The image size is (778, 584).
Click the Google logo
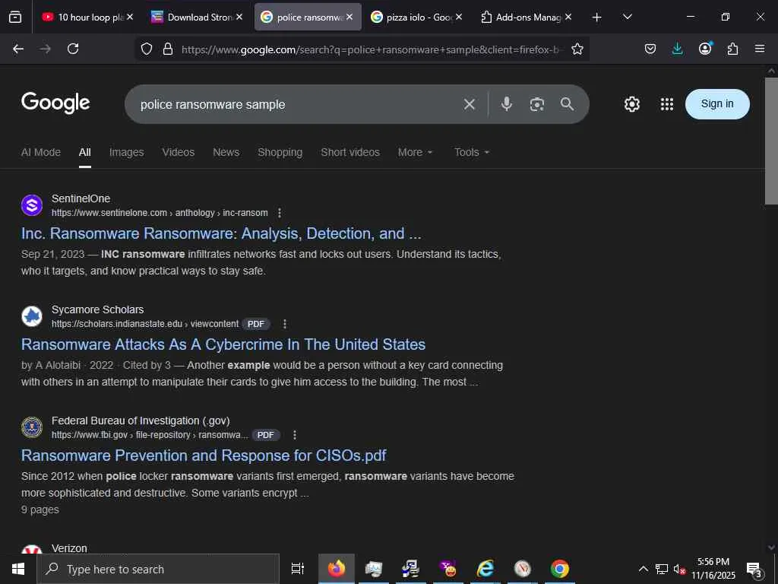coord(55,103)
